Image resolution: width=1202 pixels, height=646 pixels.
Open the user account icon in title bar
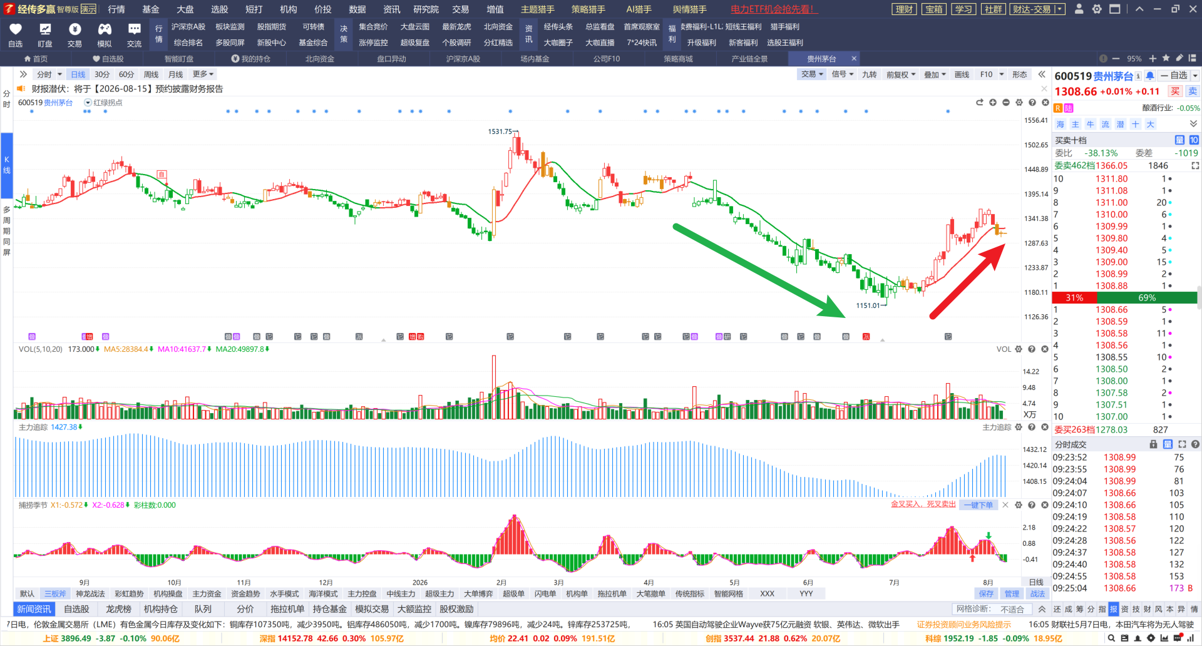(1079, 9)
